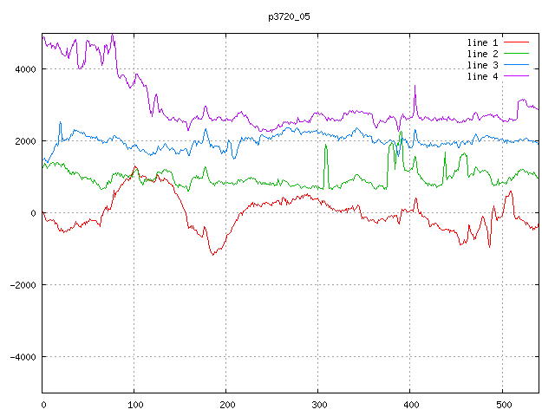This screenshot has height=416, width=555.
Task: Click the red line 1 legend sample
Action: 516,42
